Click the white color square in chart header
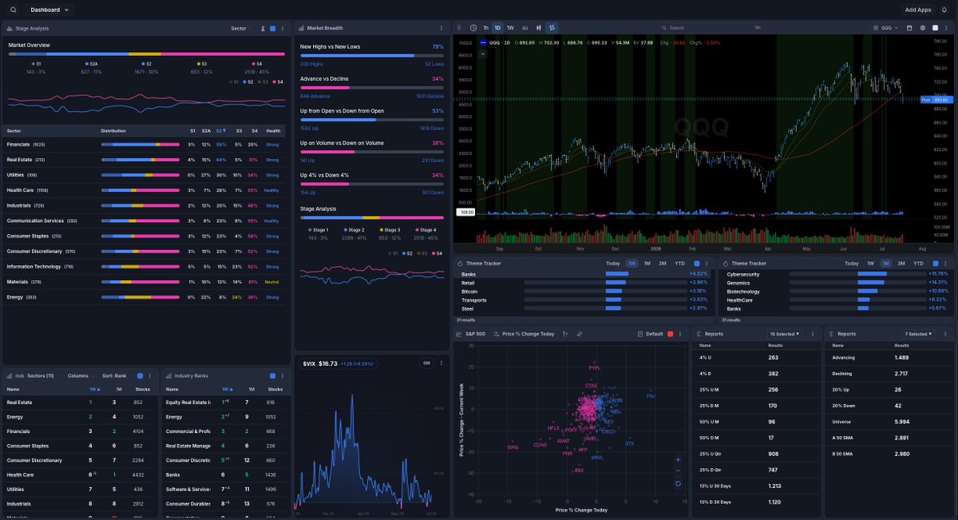The height and width of the screenshot is (520, 958). click(935, 27)
